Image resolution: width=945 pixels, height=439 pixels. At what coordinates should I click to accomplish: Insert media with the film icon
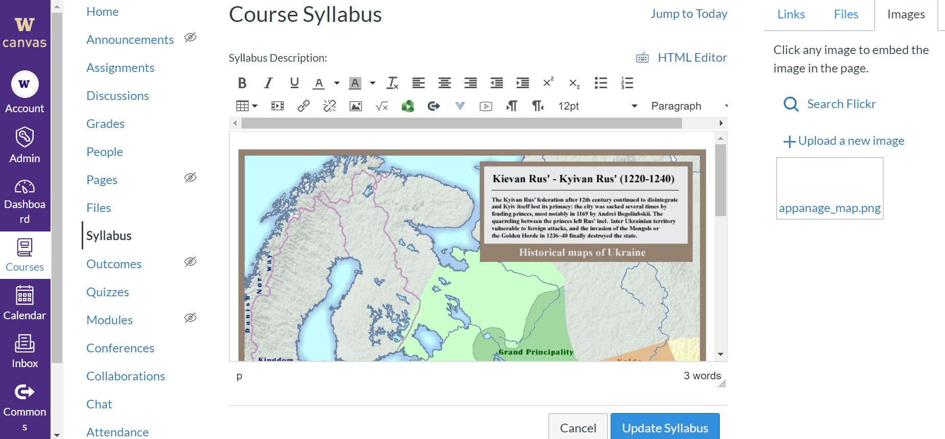click(x=278, y=106)
